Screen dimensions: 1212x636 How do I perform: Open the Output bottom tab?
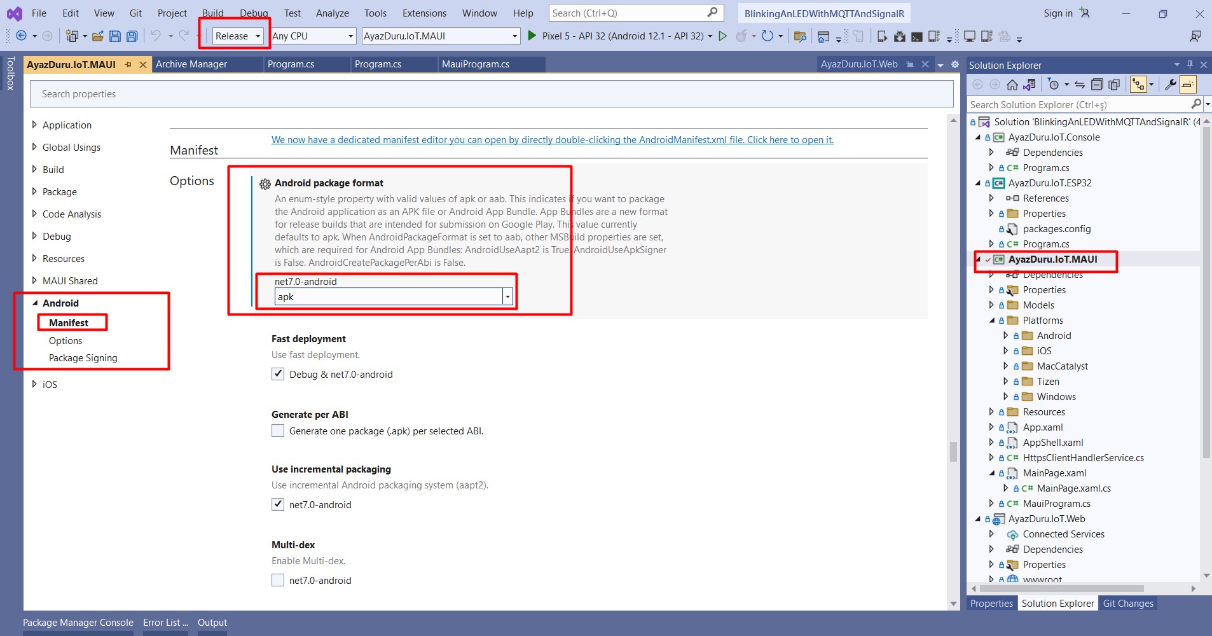pos(212,623)
